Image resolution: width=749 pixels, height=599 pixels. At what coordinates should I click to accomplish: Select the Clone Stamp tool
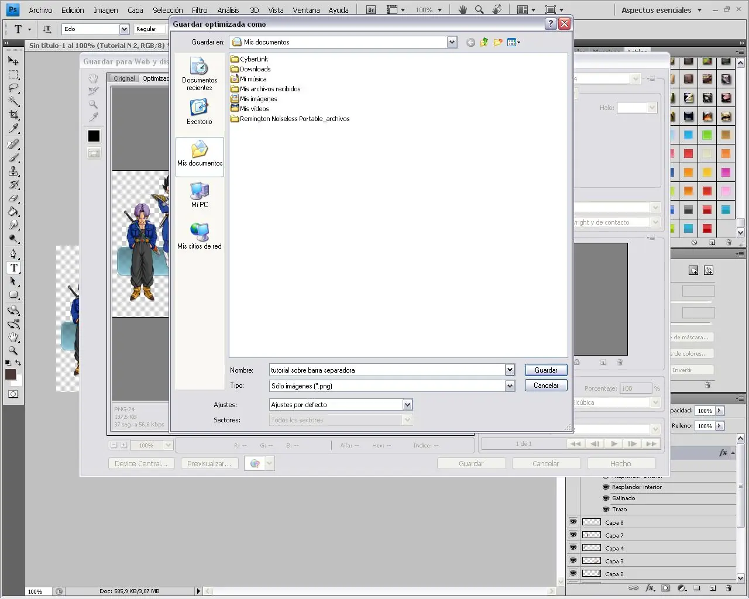(x=13, y=171)
